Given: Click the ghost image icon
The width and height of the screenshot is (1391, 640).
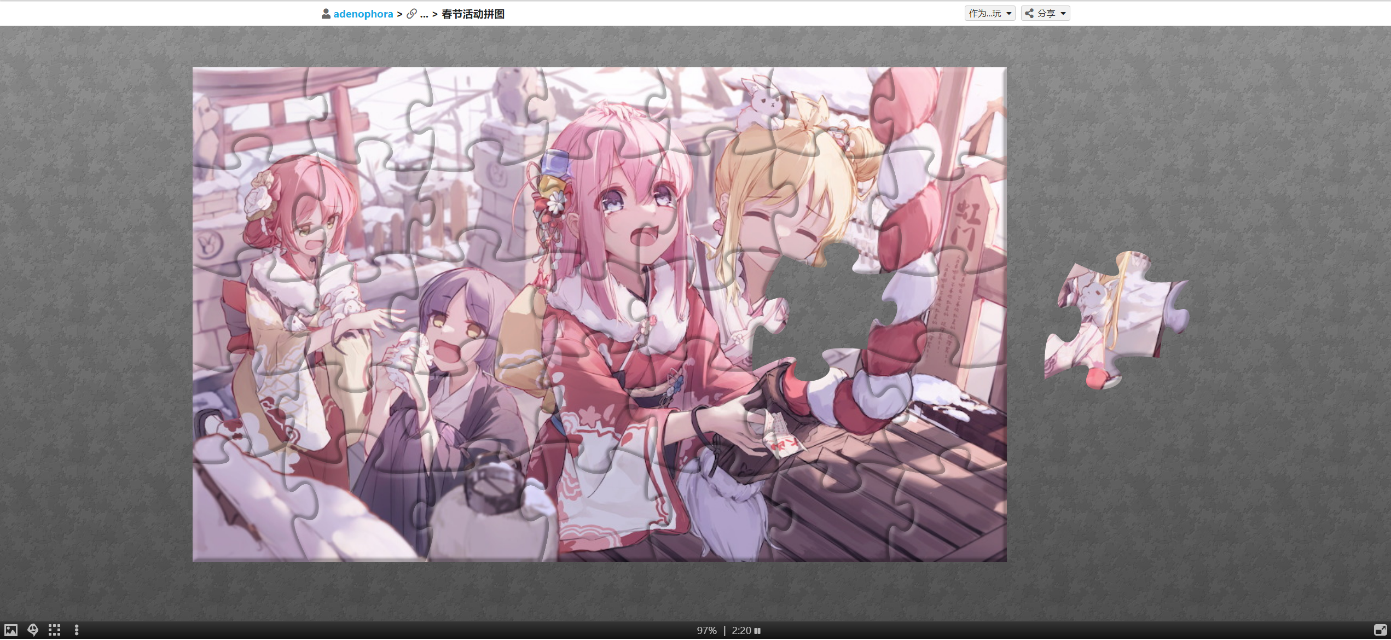Looking at the screenshot, I should pos(33,630).
